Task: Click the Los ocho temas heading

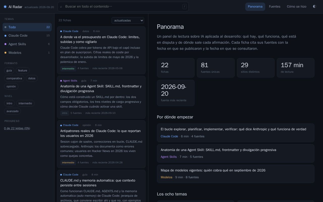Action: pos(172,194)
